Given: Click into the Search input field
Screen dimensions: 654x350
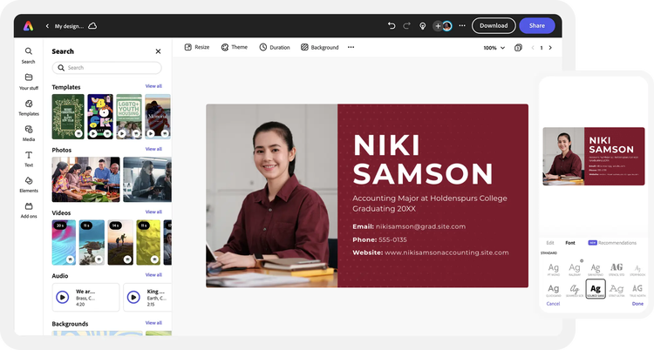Looking at the screenshot, I should point(106,68).
